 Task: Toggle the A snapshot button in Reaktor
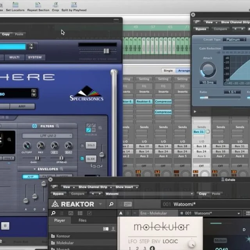[x=121, y=213]
